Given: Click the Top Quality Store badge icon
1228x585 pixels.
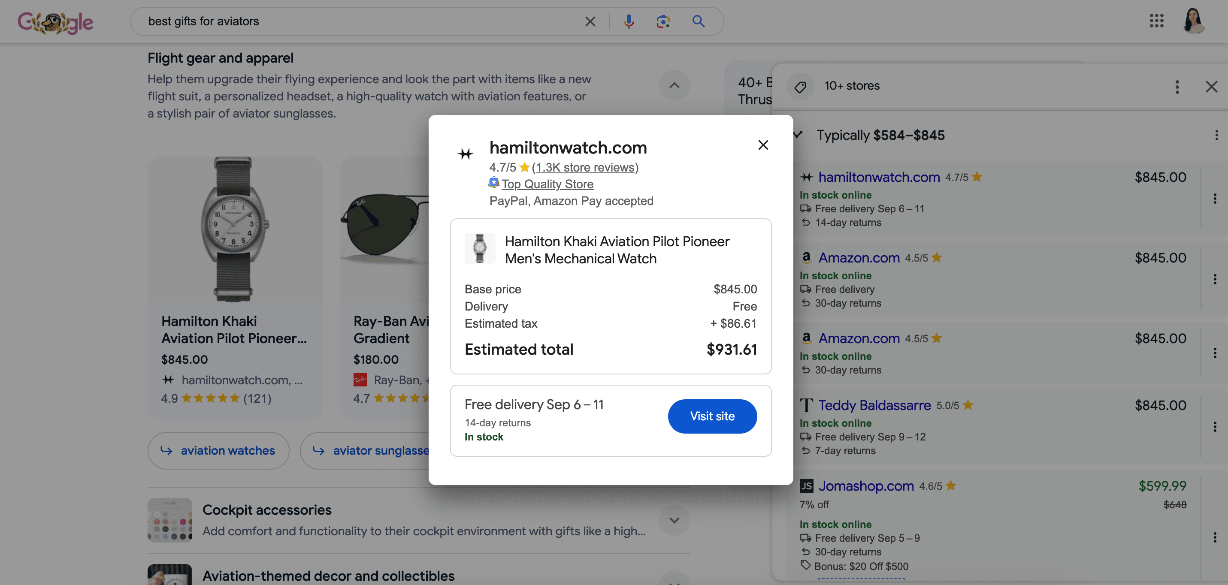Looking at the screenshot, I should [x=494, y=183].
